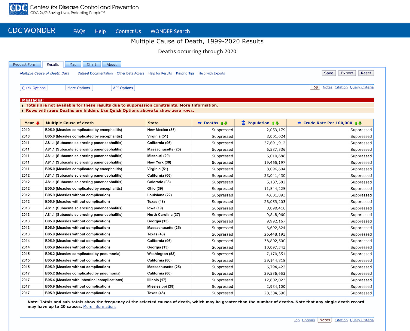Click the bottom Options link

(308, 320)
